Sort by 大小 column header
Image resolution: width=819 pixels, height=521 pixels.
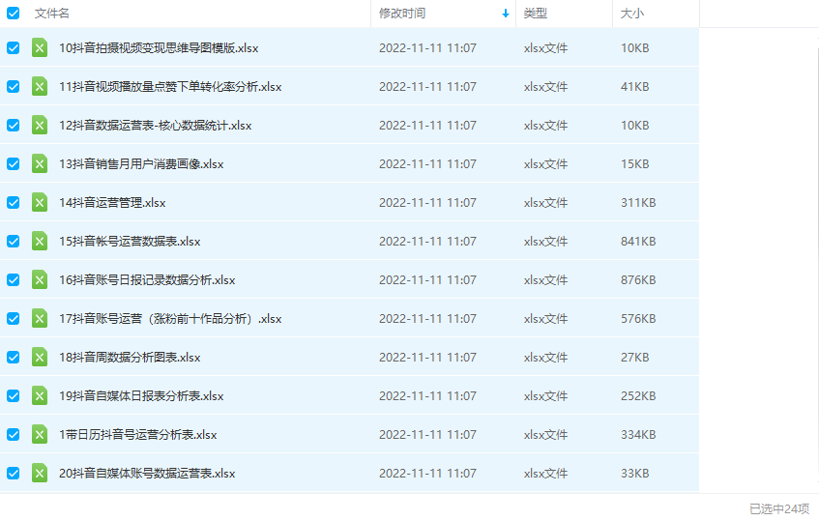[632, 14]
